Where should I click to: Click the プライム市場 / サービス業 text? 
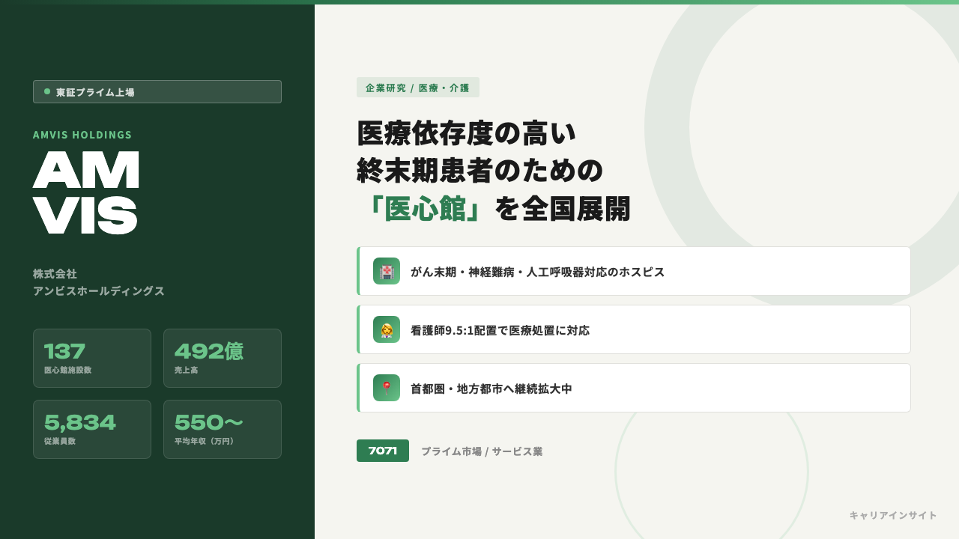pyautogui.click(x=482, y=451)
